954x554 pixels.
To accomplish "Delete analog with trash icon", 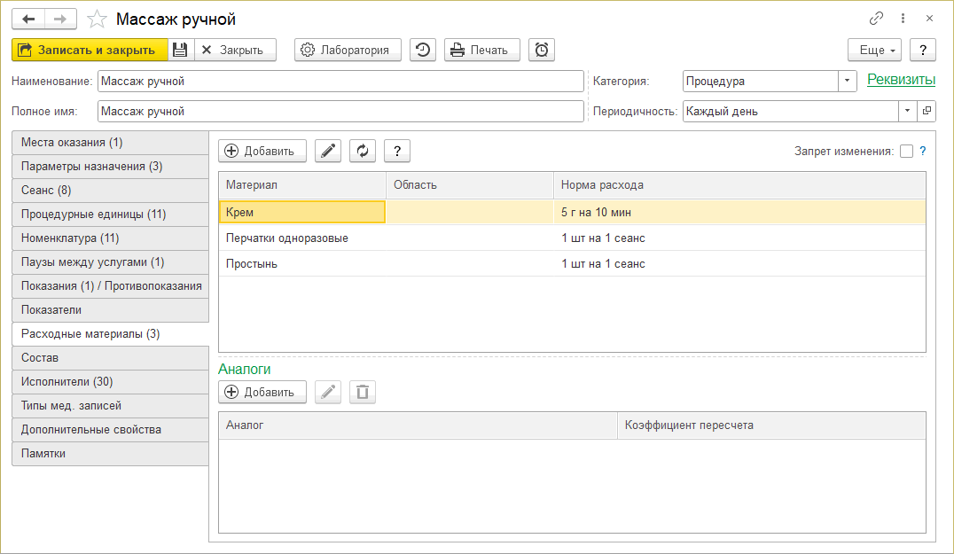I will click(x=363, y=392).
